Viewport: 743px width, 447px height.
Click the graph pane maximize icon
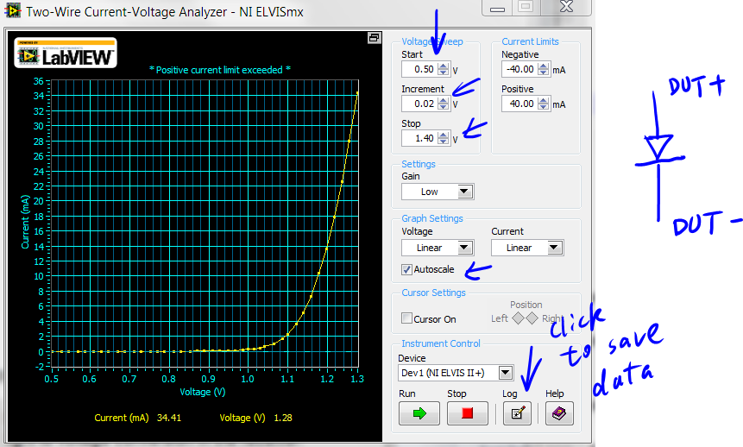(375, 38)
